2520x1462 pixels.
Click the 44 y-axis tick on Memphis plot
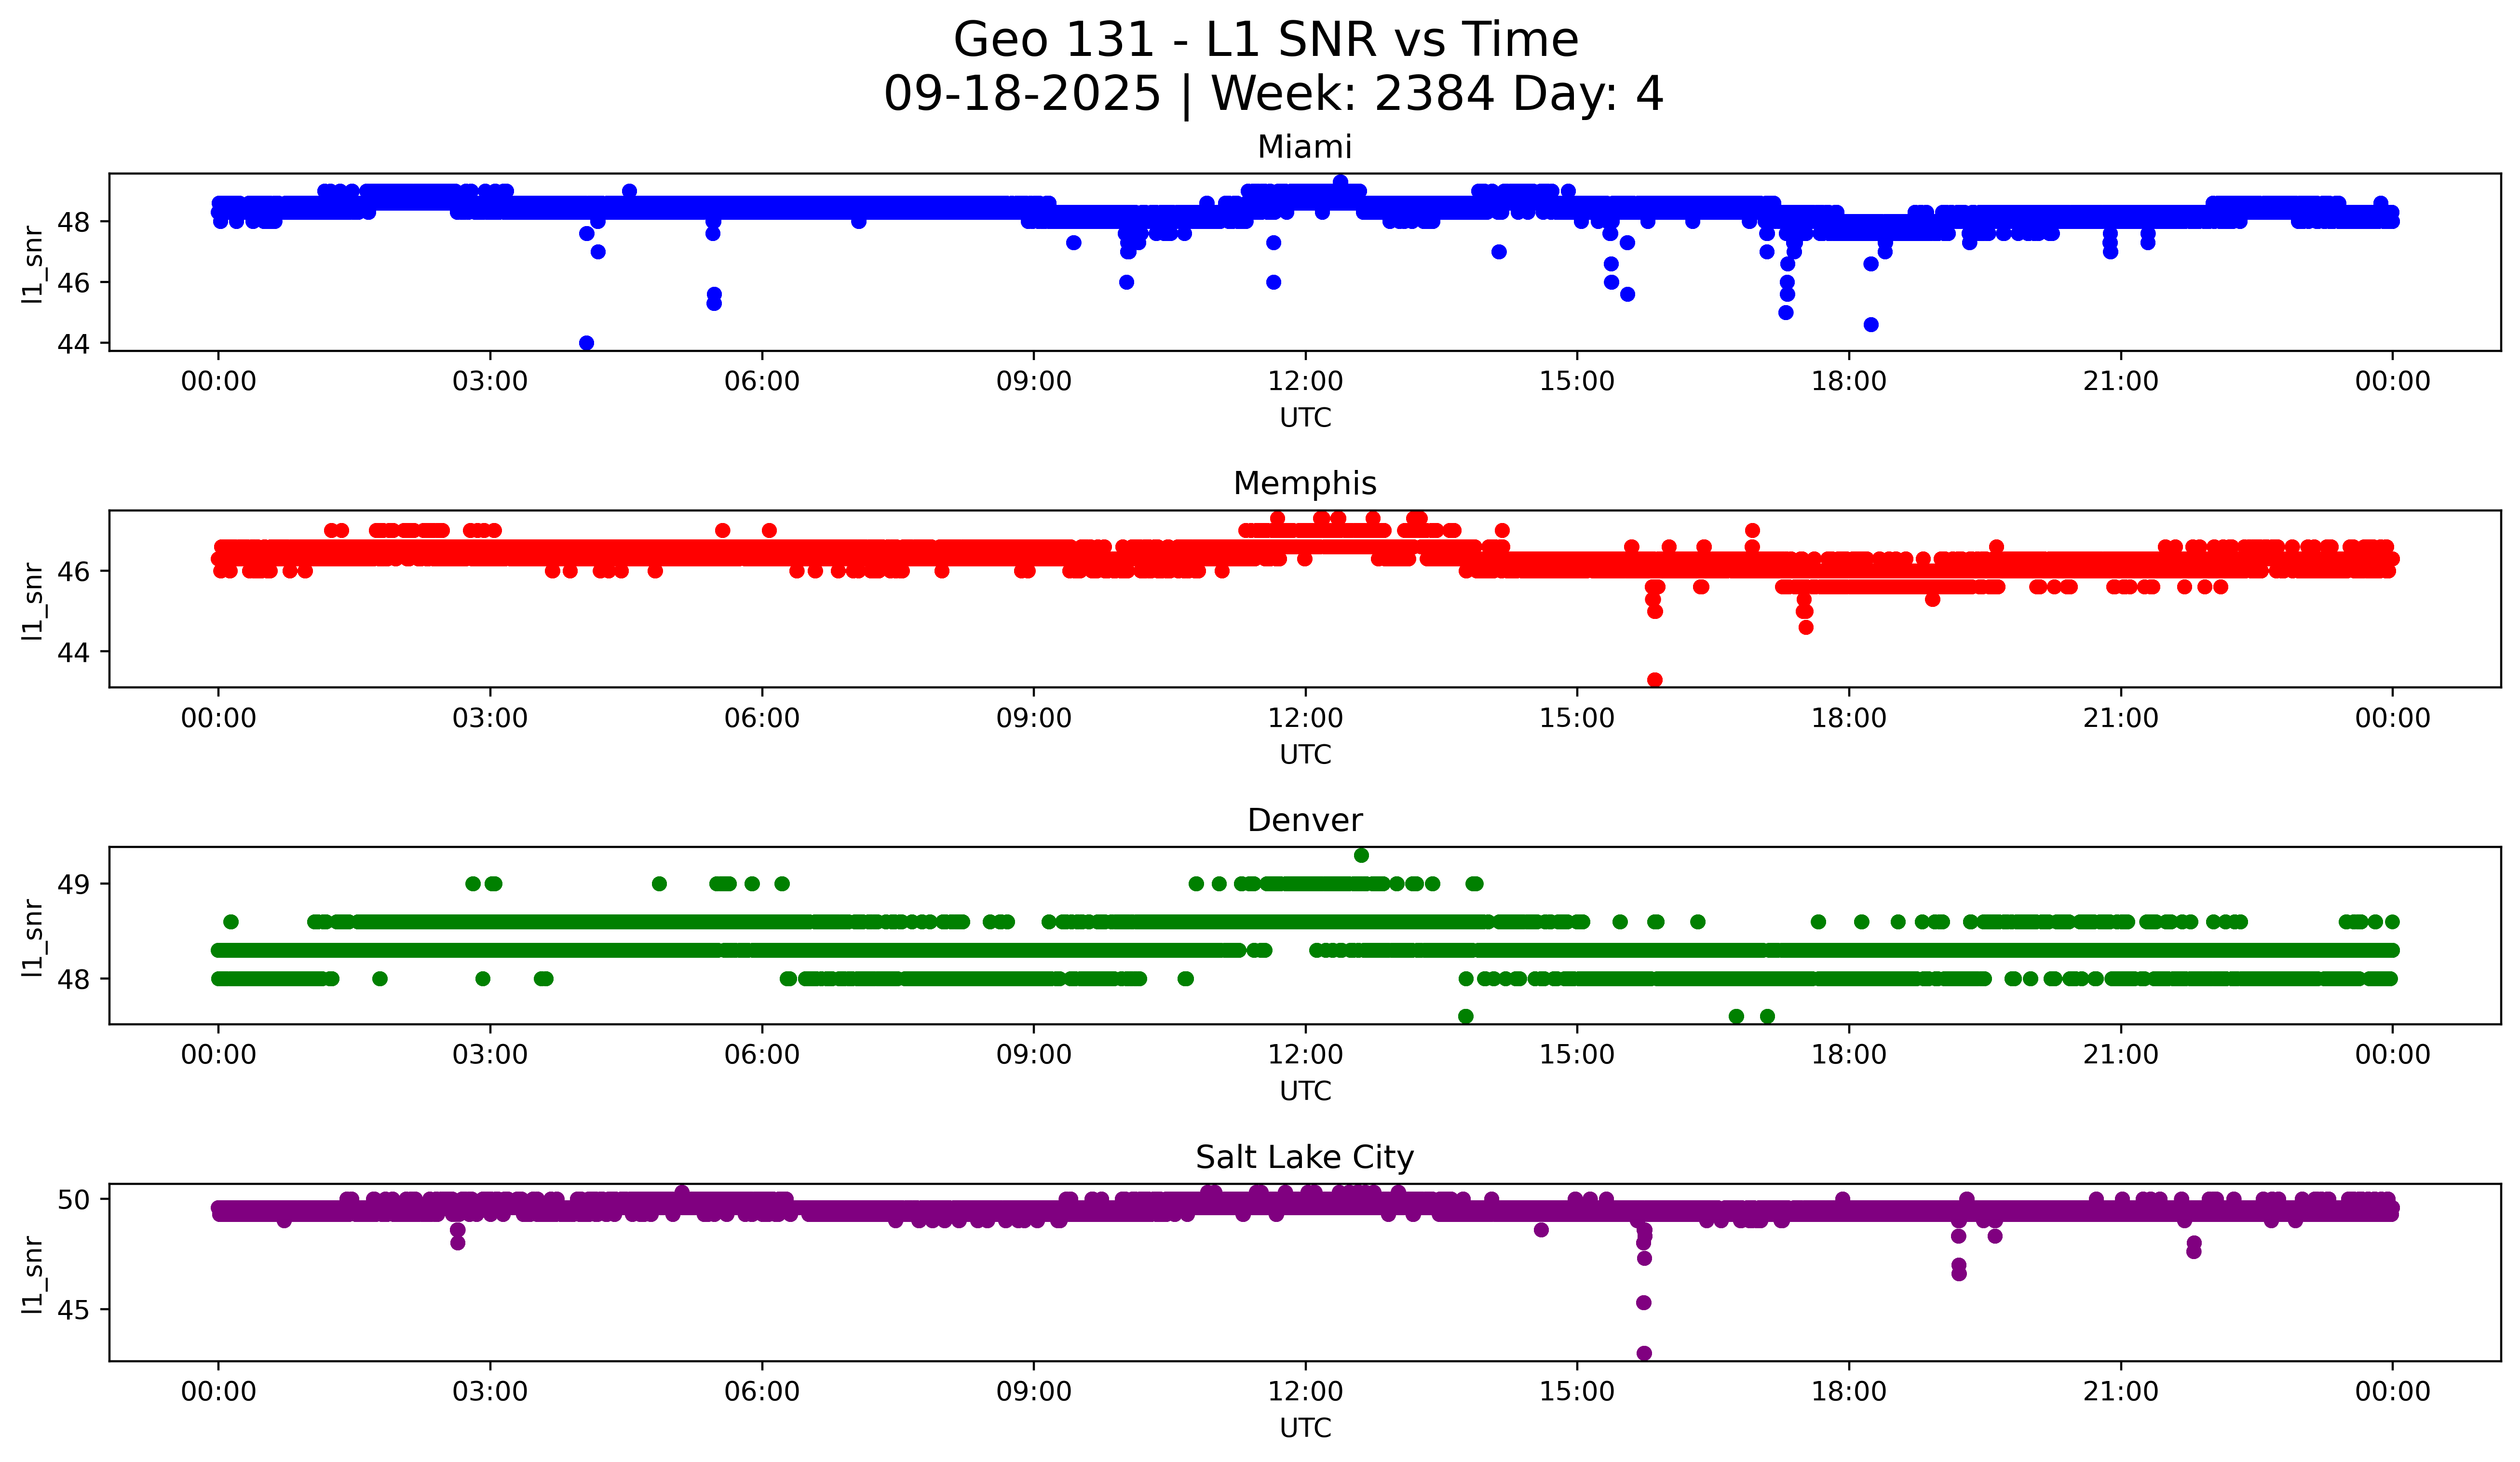(74, 653)
